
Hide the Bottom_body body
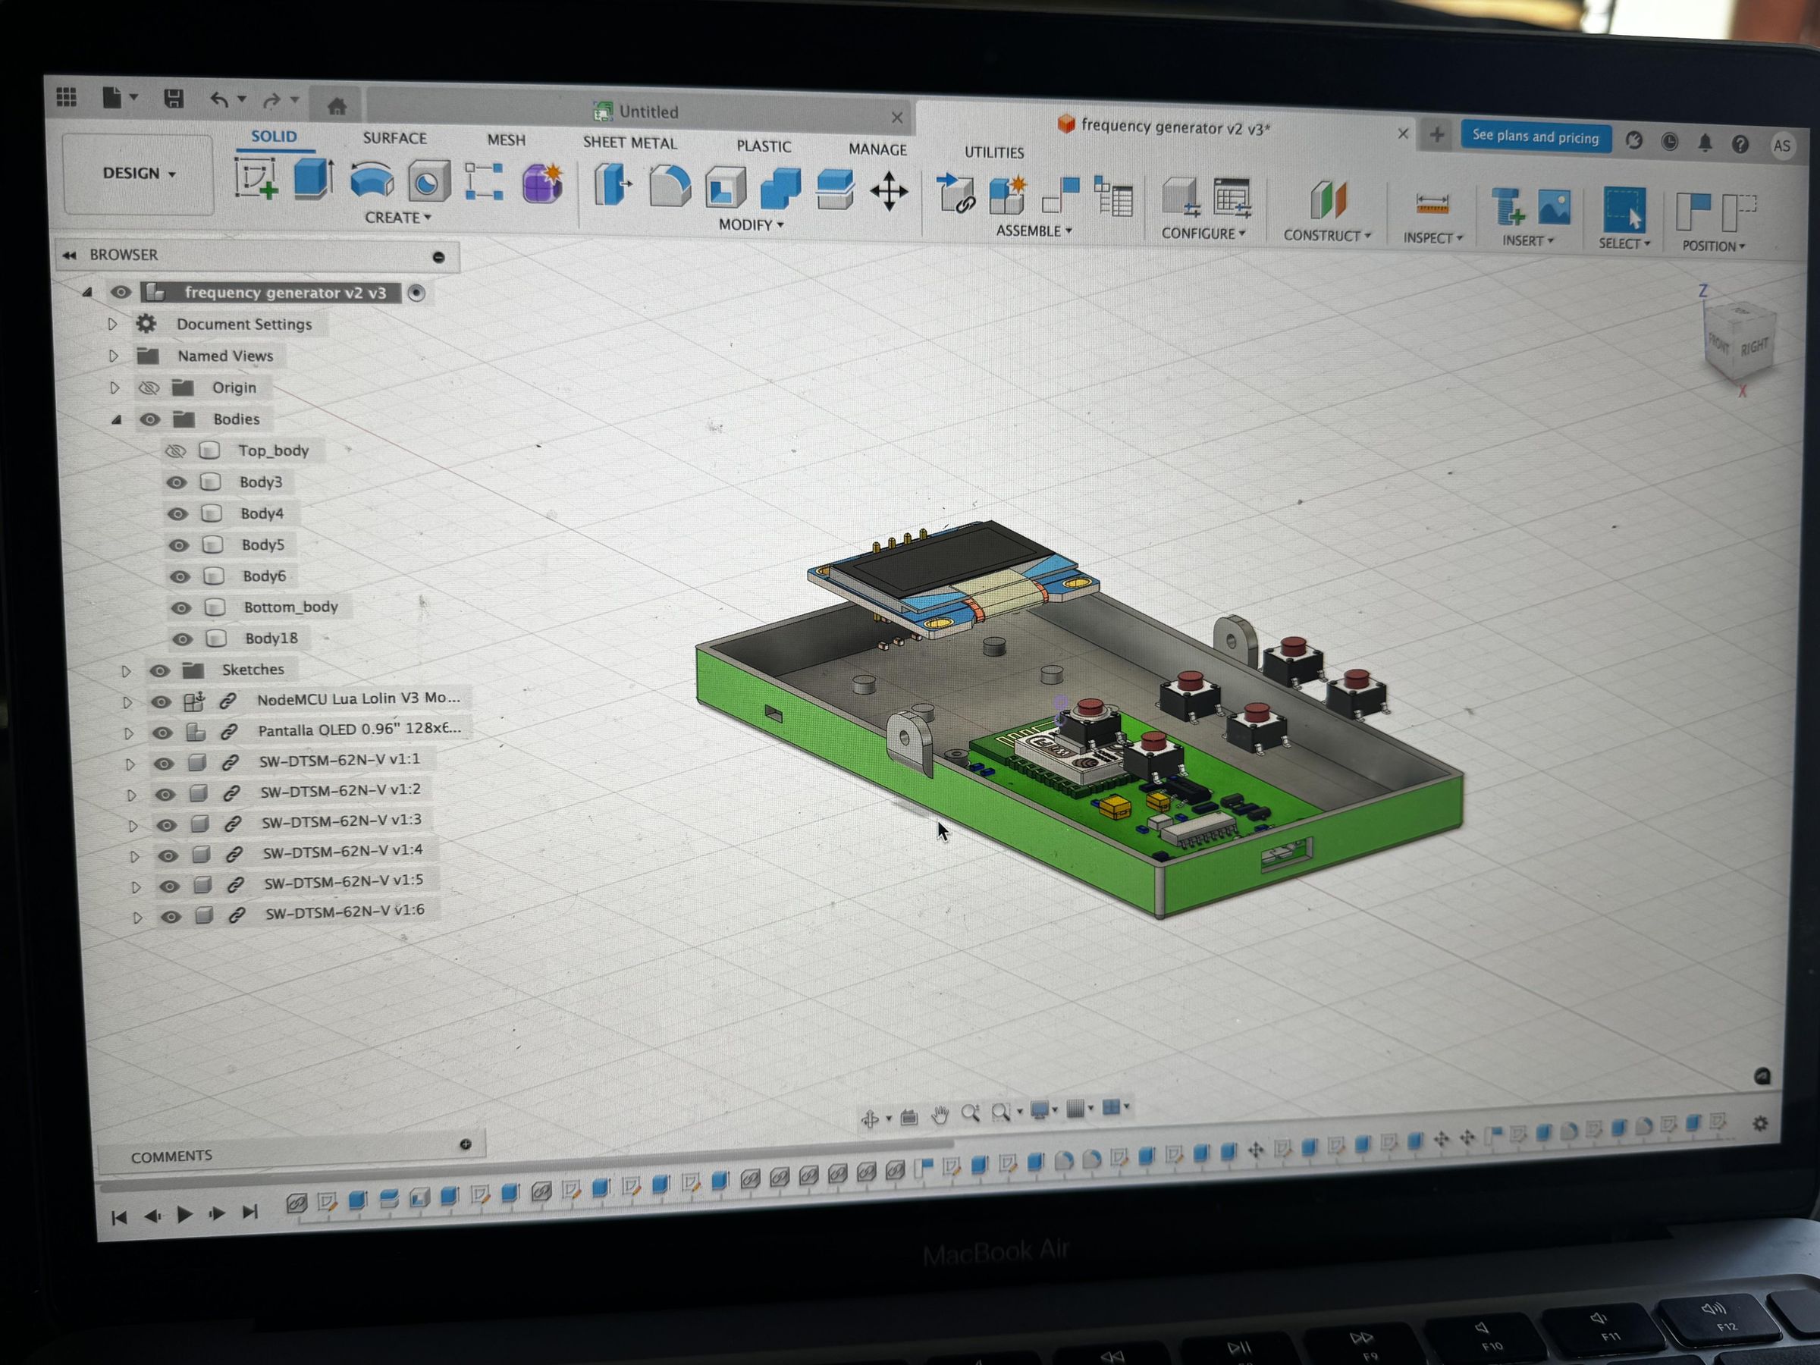coord(181,608)
